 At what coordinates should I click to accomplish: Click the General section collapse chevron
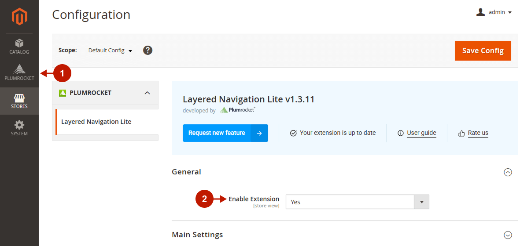coord(508,172)
